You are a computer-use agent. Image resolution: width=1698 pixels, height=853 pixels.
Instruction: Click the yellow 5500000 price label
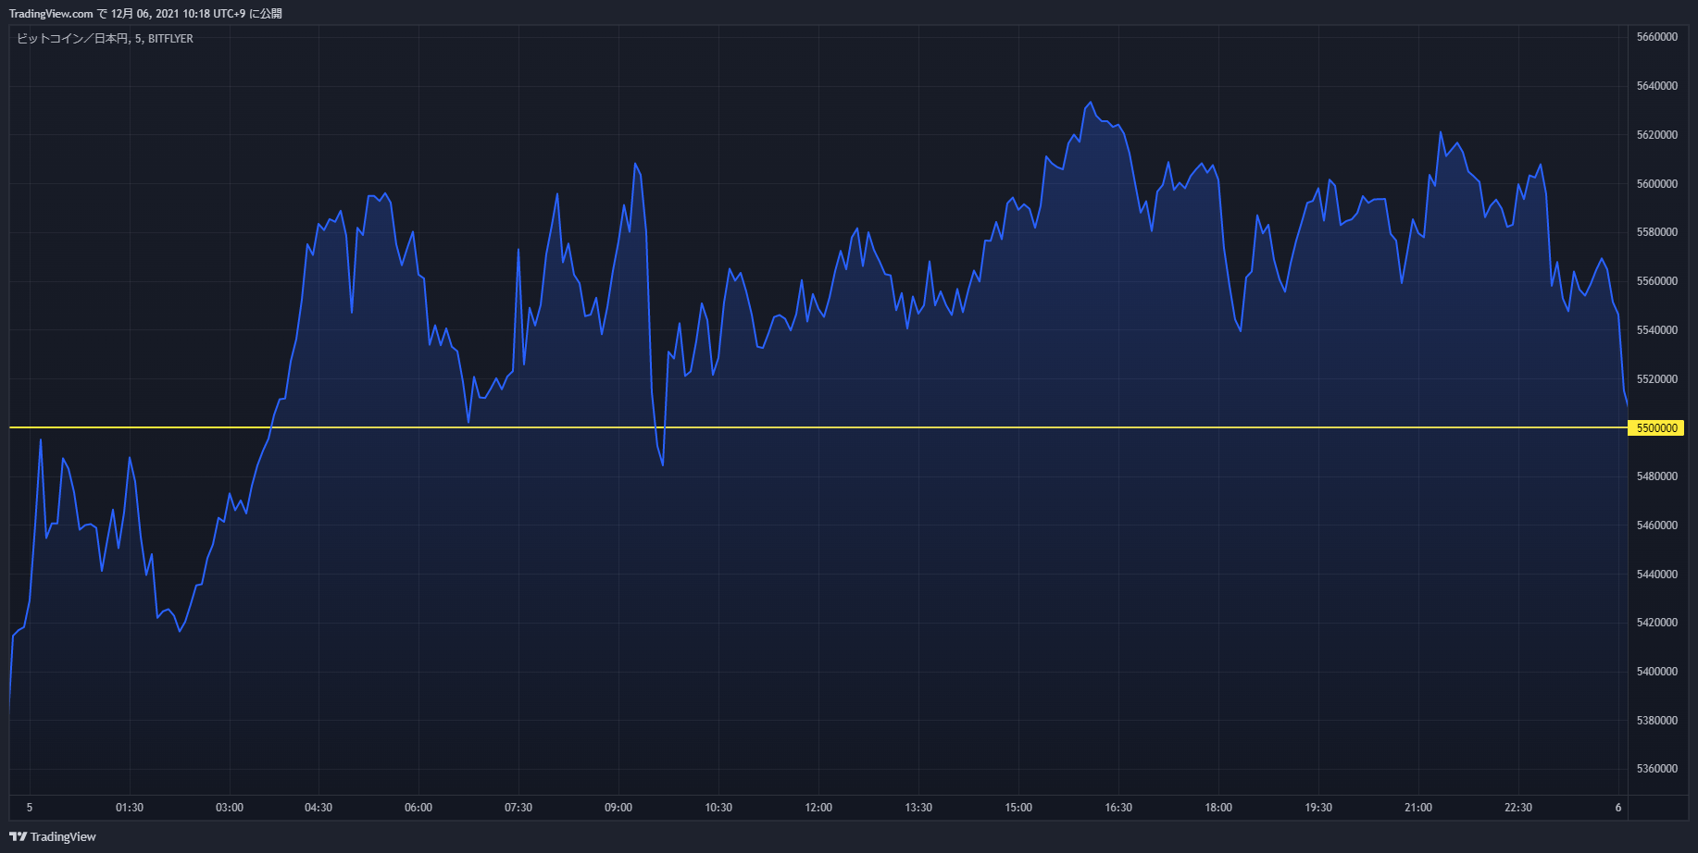(1656, 428)
